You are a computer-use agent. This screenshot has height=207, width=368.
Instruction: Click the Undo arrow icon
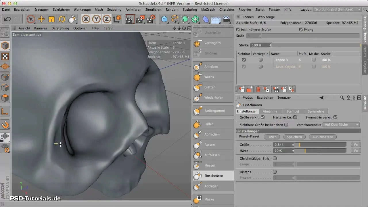point(8,19)
